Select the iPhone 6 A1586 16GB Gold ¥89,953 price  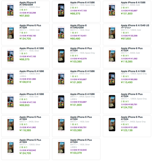24,105
